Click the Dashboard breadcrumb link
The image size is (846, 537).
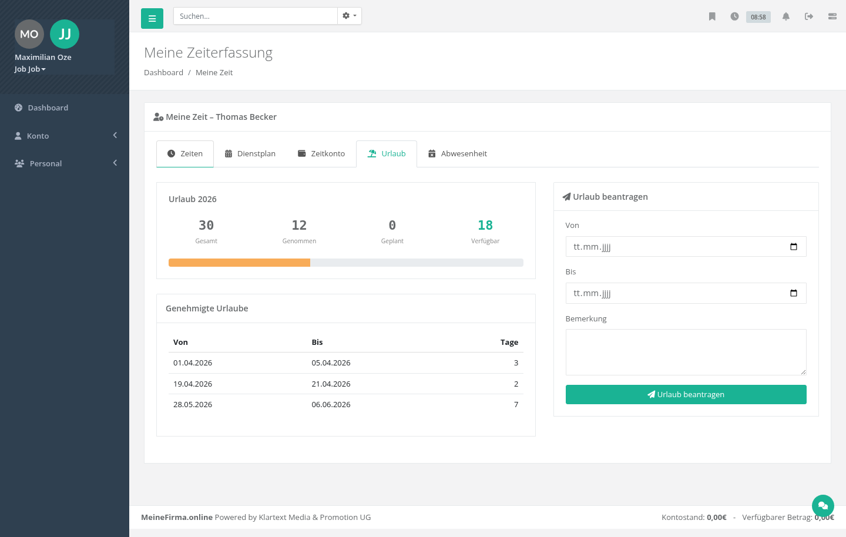click(163, 72)
